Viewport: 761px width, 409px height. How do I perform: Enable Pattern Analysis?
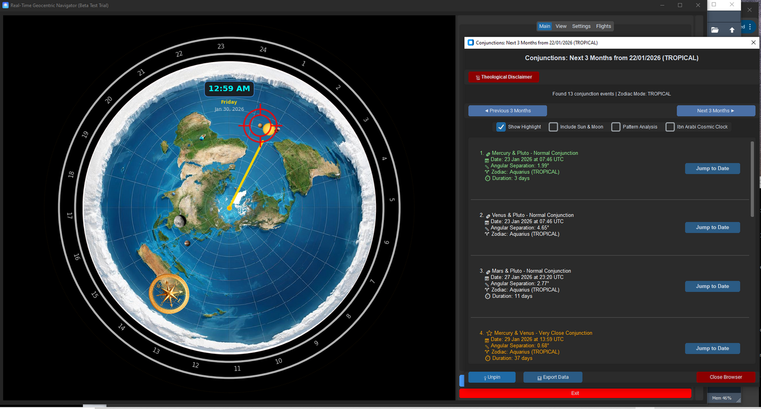pyautogui.click(x=616, y=126)
